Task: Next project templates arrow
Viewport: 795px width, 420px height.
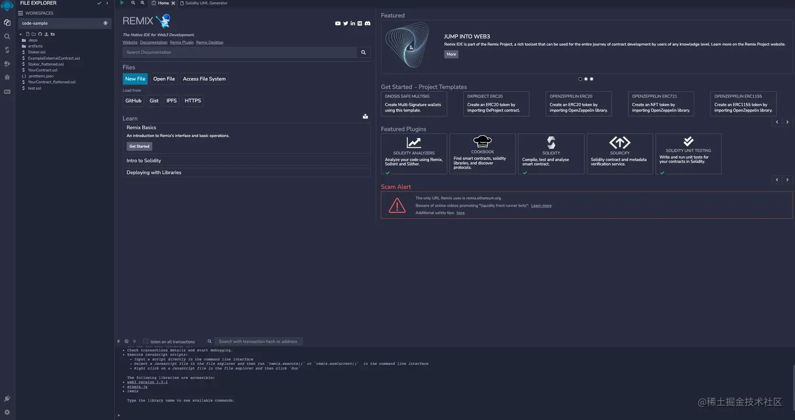Action: tap(787, 122)
